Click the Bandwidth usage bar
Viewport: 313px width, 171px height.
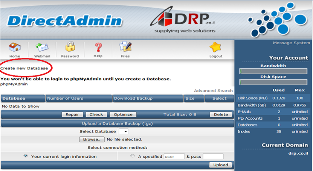pyautogui.click(x=273, y=71)
